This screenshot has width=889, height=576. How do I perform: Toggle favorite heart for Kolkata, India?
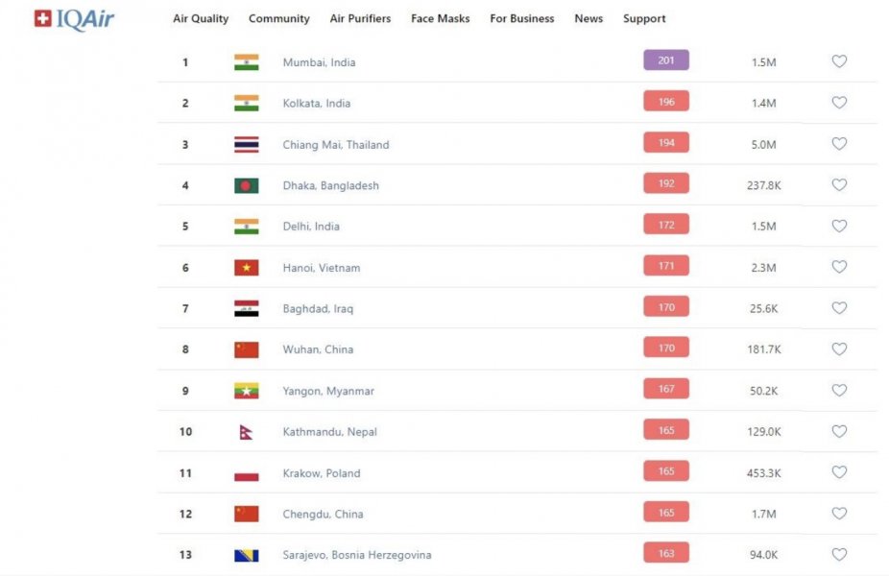point(839,103)
